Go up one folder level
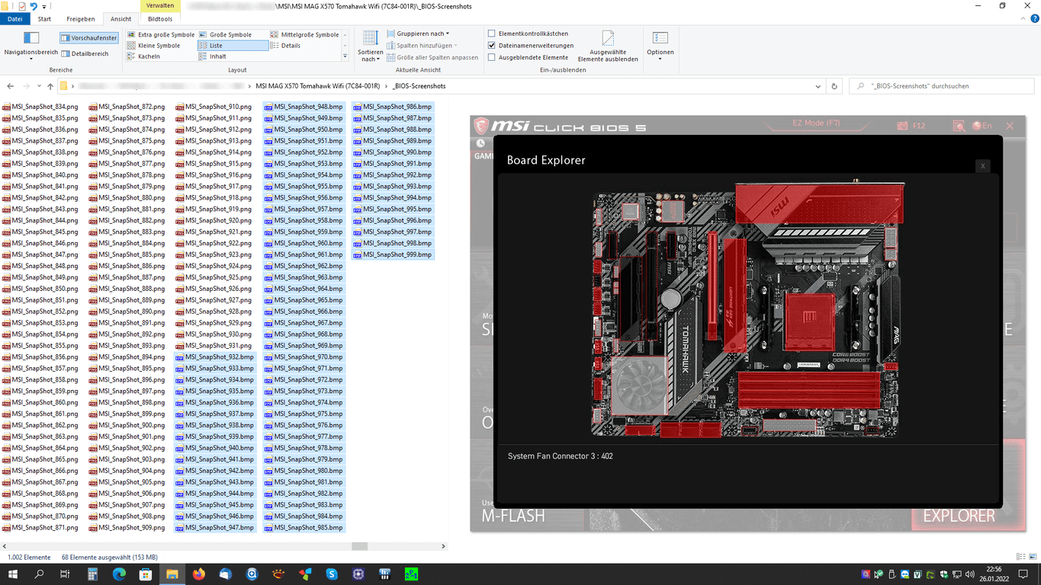 pyautogui.click(x=50, y=86)
